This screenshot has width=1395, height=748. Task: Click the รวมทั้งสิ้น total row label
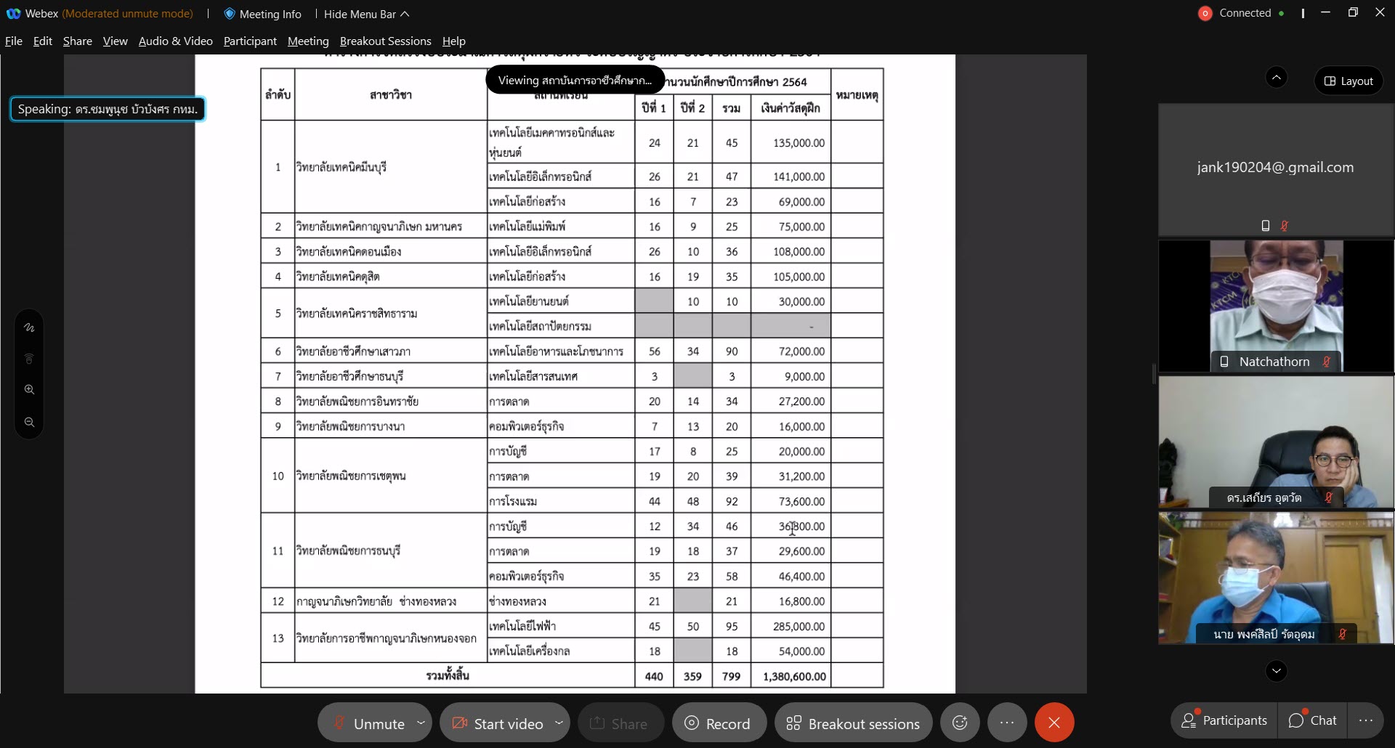tap(448, 676)
